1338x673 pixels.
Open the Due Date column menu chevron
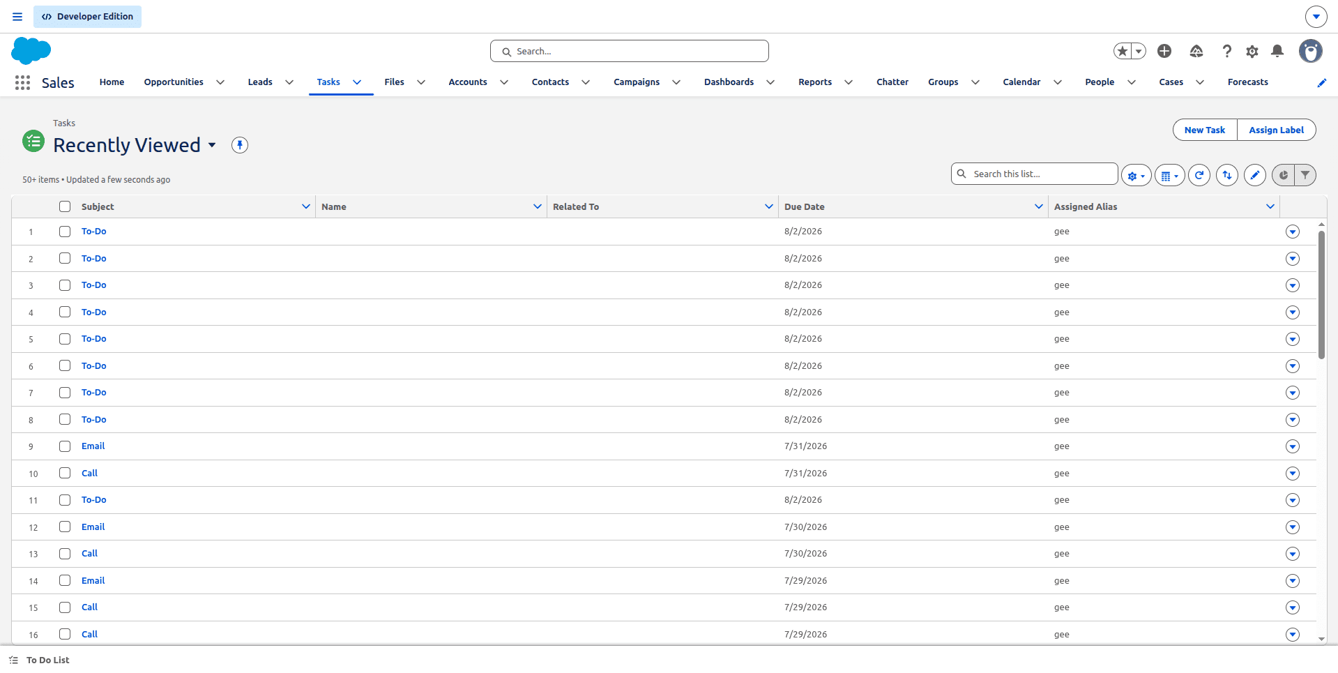pyautogui.click(x=1039, y=206)
